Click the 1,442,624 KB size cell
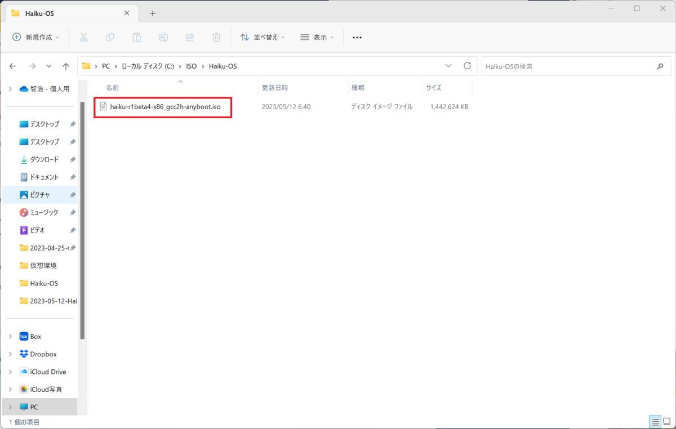The height and width of the screenshot is (429, 676). pyautogui.click(x=449, y=106)
